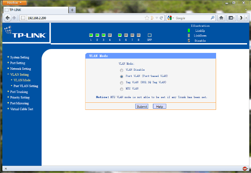Expand Port Mirroring menu
251x173 pixels.
[x=19, y=103]
